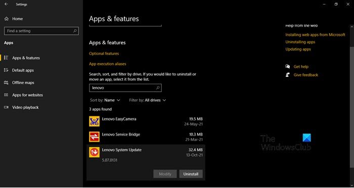This screenshot has width=354, height=188.
Task: Click the 32.4 MB size value
Action: click(196, 150)
